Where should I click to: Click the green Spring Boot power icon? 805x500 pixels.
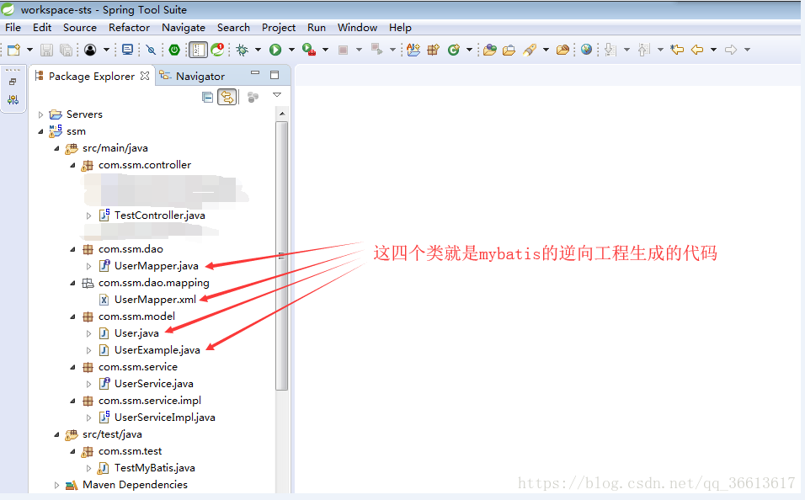click(174, 50)
